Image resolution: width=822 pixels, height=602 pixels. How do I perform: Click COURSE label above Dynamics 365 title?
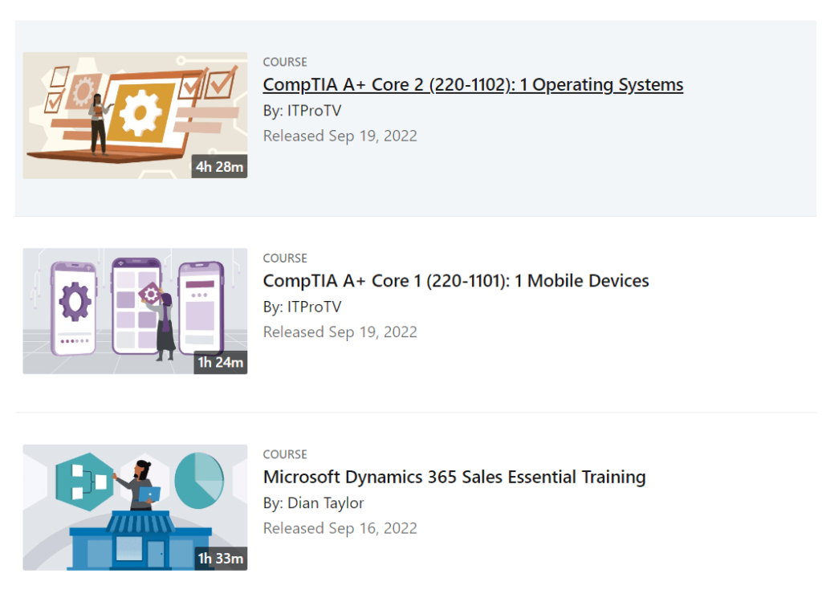(x=285, y=454)
